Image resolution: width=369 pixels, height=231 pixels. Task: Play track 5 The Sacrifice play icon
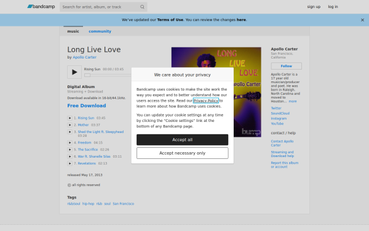coord(69,150)
